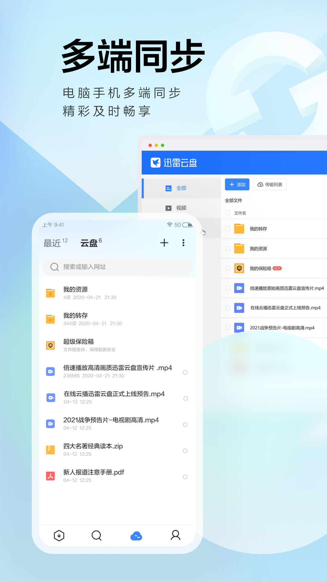Open 我的保险箱 name in desktop list
Screen dimensions: 327x582
pos(260,268)
